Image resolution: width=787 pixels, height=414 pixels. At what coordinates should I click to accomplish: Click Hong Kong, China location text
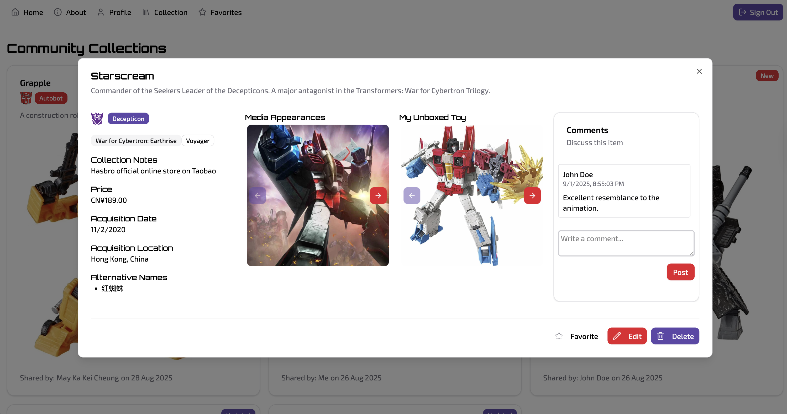120,259
